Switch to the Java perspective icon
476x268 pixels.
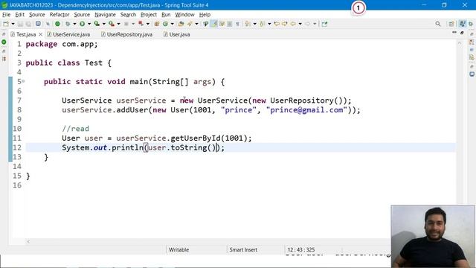[x=463, y=24]
